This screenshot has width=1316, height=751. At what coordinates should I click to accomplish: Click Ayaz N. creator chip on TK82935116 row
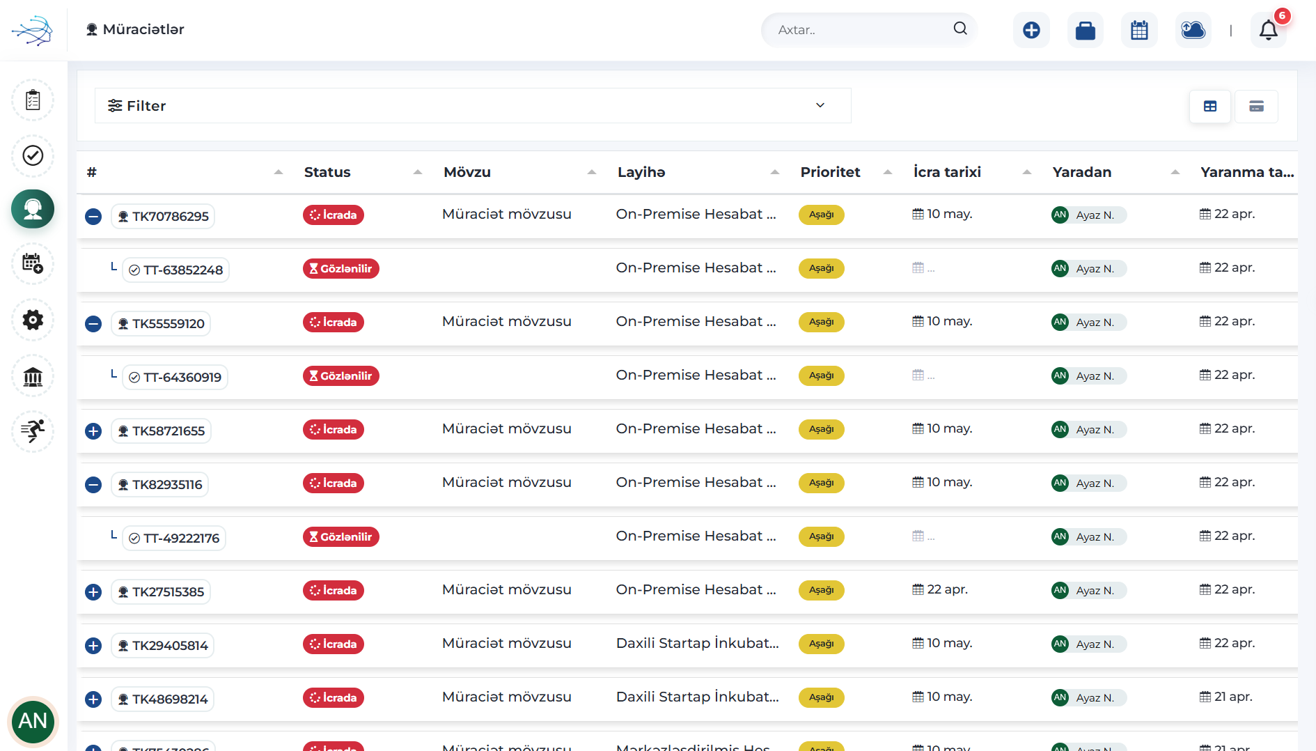(1088, 483)
